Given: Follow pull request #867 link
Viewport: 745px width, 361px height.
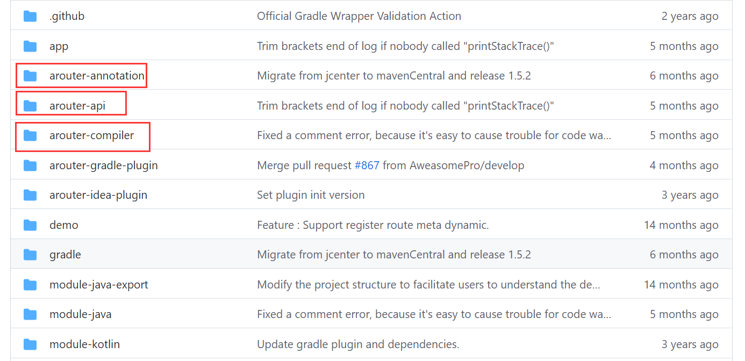Looking at the screenshot, I should click(367, 165).
